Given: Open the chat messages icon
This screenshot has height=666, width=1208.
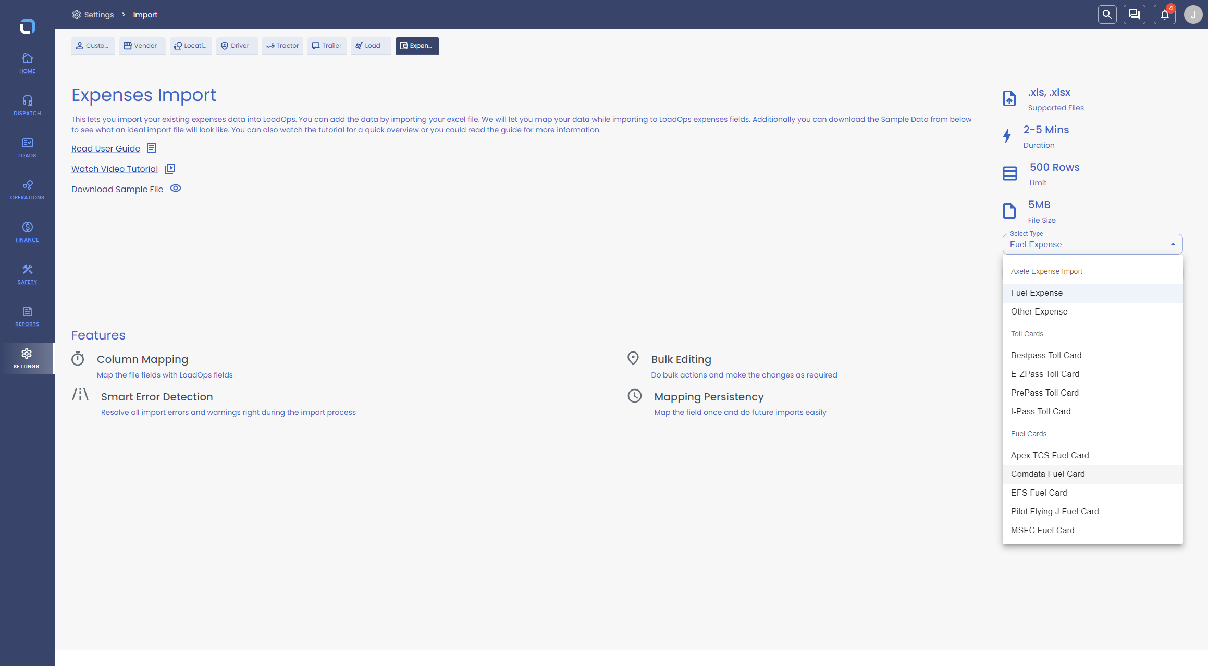Looking at the screenshot, I should click(x=1135, y=15).
